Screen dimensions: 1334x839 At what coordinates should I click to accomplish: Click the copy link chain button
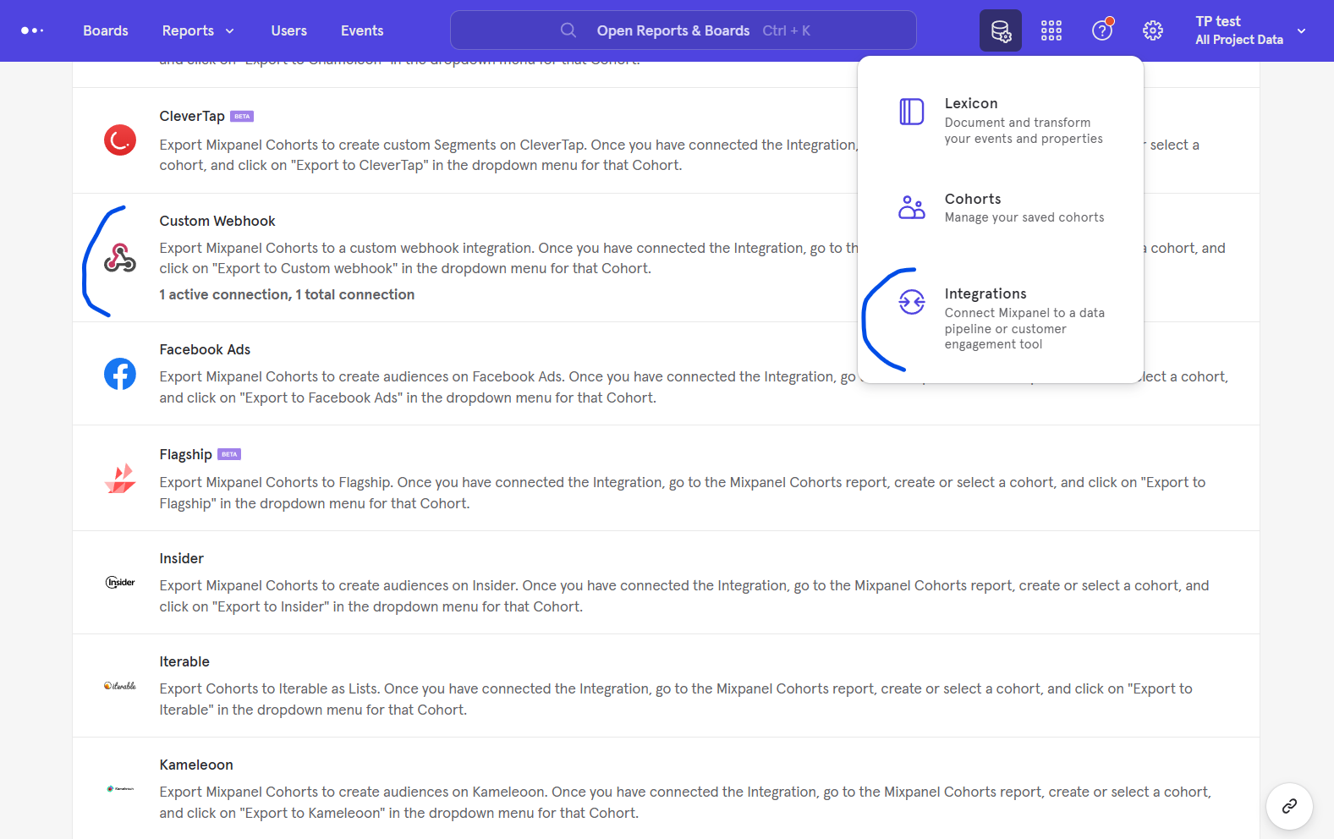(x=1289, y=806)
